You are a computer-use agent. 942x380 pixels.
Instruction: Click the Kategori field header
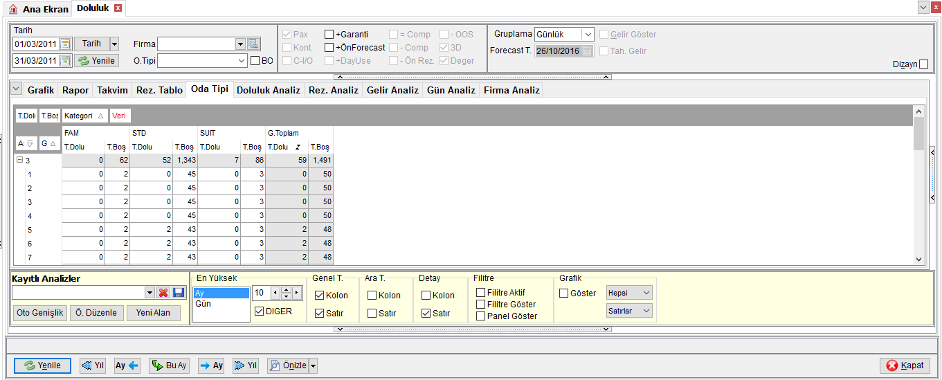(x=84, y=116)
